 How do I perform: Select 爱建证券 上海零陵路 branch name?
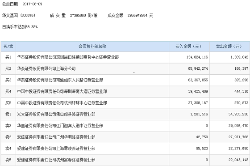pyautogui.click(x=56, y=149)
